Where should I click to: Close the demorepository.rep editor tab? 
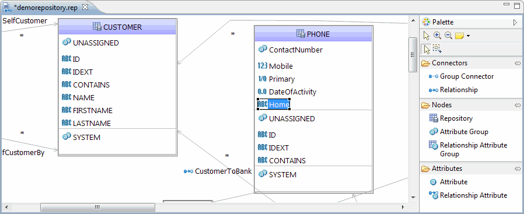(85, 6)
